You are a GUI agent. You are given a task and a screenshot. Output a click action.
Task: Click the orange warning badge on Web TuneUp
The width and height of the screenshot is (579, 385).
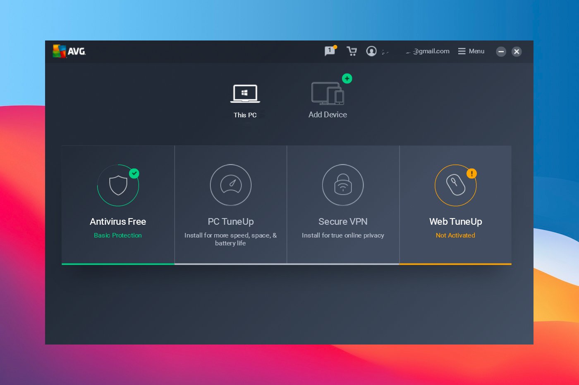click(471, 173)
